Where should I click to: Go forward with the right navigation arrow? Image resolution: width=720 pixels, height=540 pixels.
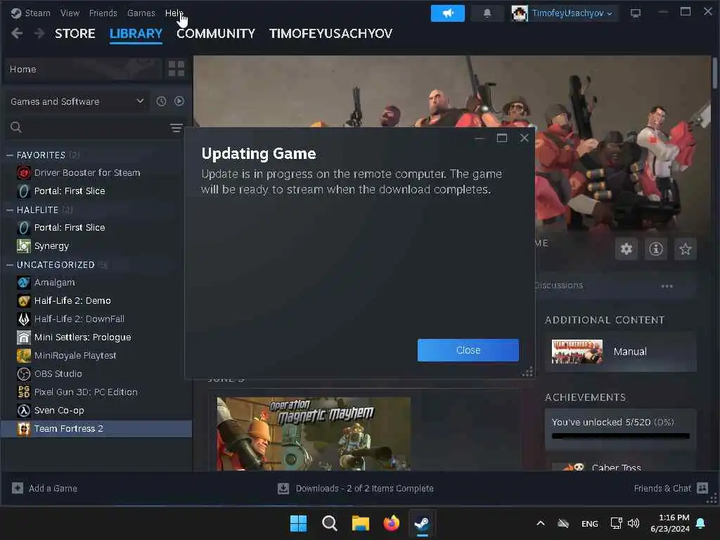[x=39, y=33]
